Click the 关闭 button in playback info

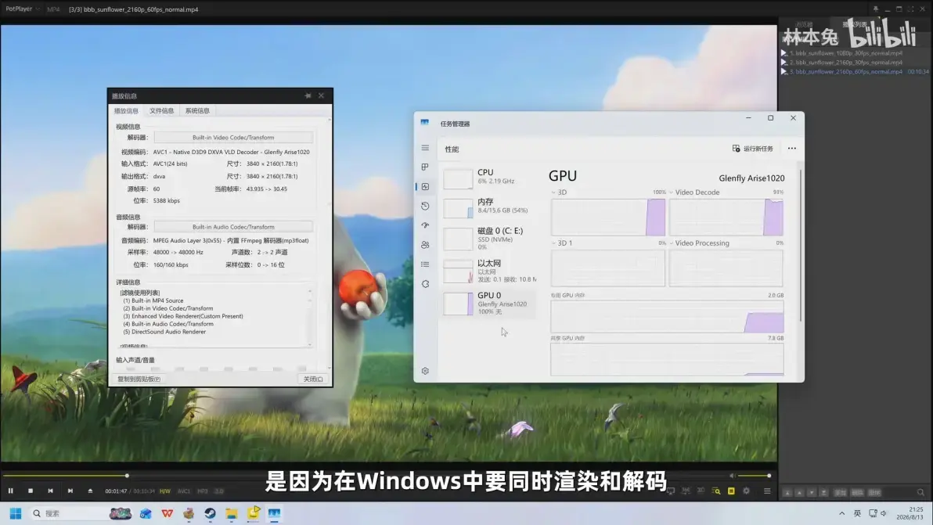pos(313,379)
